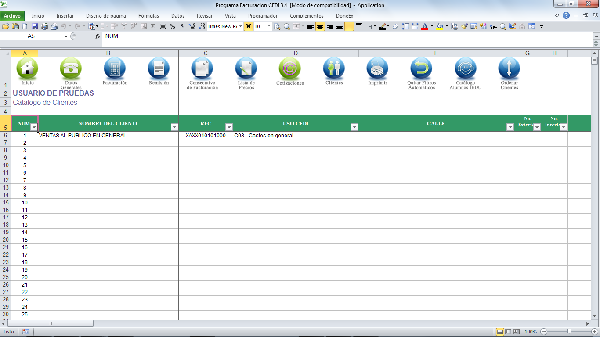The width and height of the screenshot is (600, 337).
Task: Toggle bold N formatting button
Action: [x=249, y=26]
